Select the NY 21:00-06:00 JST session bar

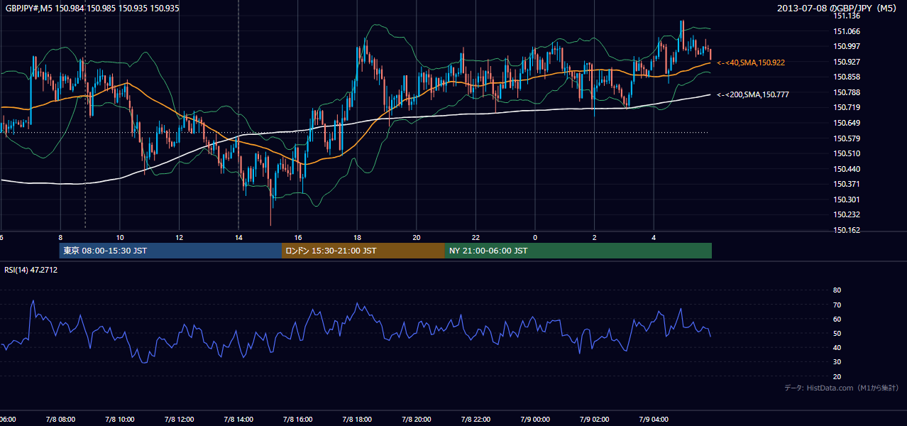[x=578, y=251]
